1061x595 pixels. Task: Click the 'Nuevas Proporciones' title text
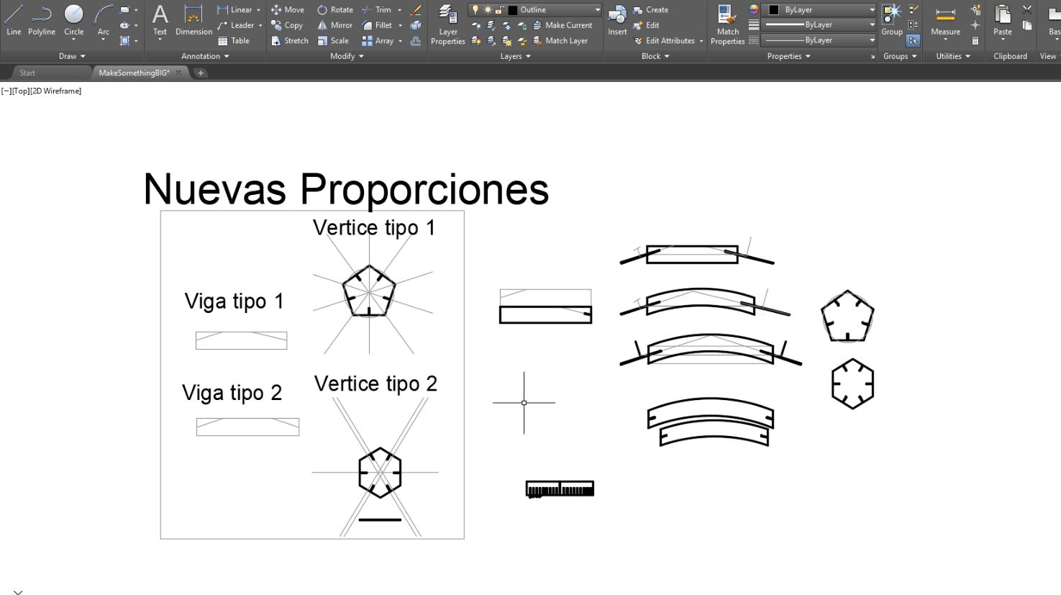pyautogui.click(x=346, y=189)
